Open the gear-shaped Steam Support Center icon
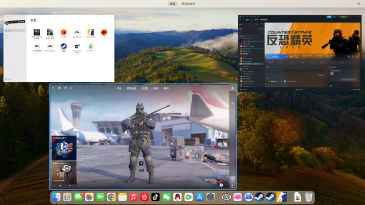The width and height of the screenshot is (365, 205). coord(77,46)
